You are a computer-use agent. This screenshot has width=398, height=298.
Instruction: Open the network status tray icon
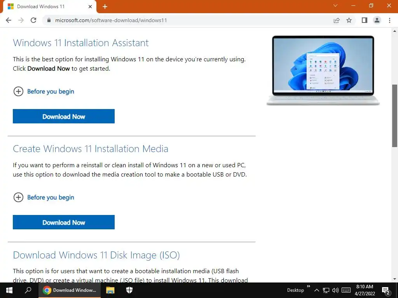pos(326,290)
